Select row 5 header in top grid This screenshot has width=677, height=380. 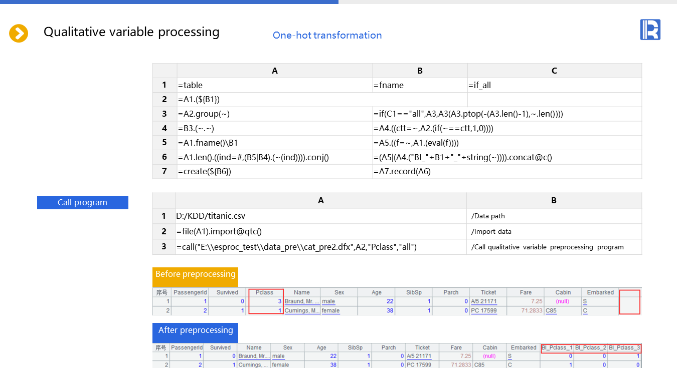pyautogui.click(x=164, y=143)
